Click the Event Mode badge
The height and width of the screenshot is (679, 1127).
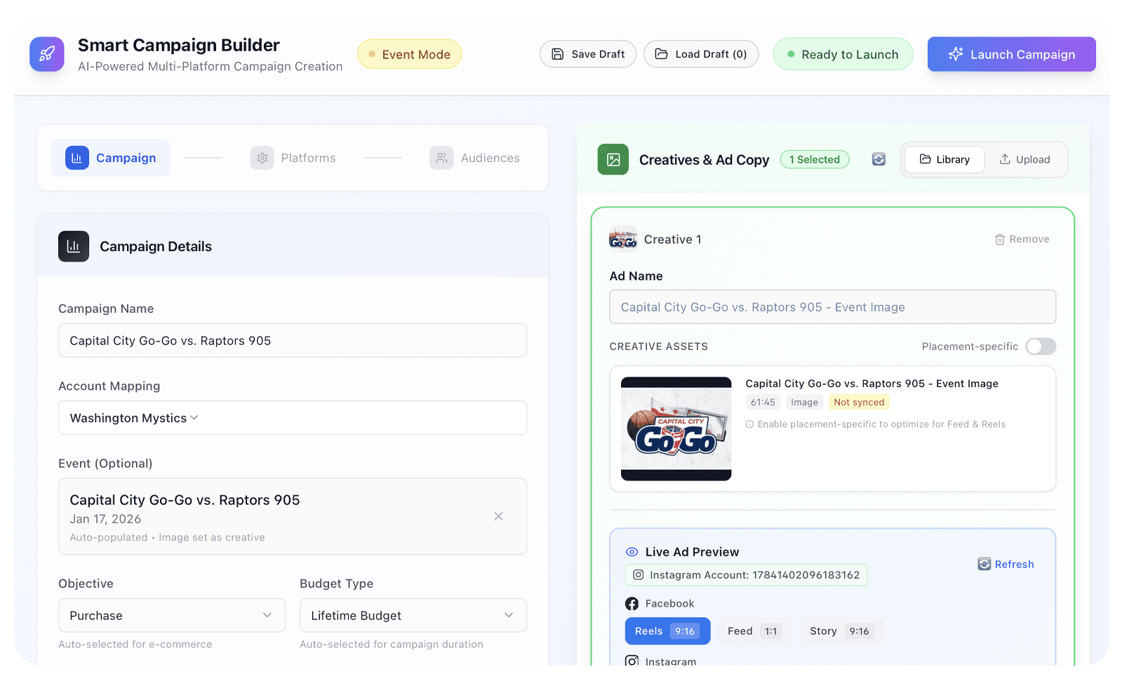(x=409, y=54)
